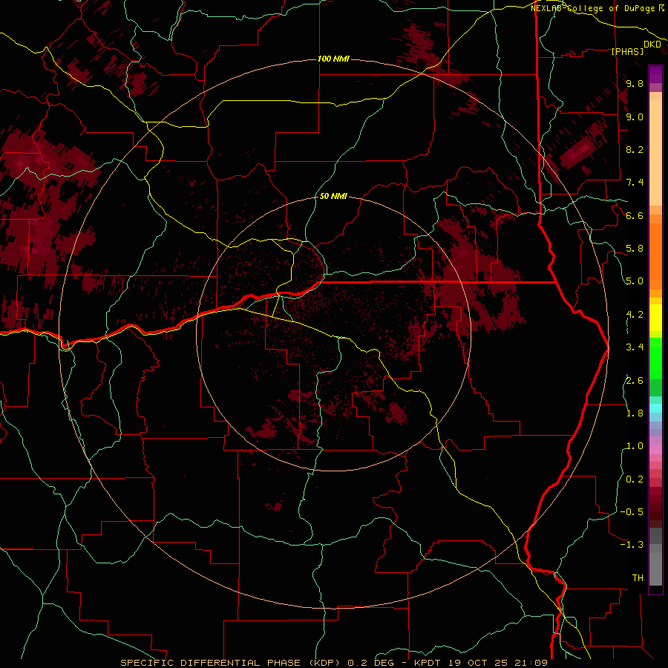Click the 19 OCT 25 date text

coord(479,663)
